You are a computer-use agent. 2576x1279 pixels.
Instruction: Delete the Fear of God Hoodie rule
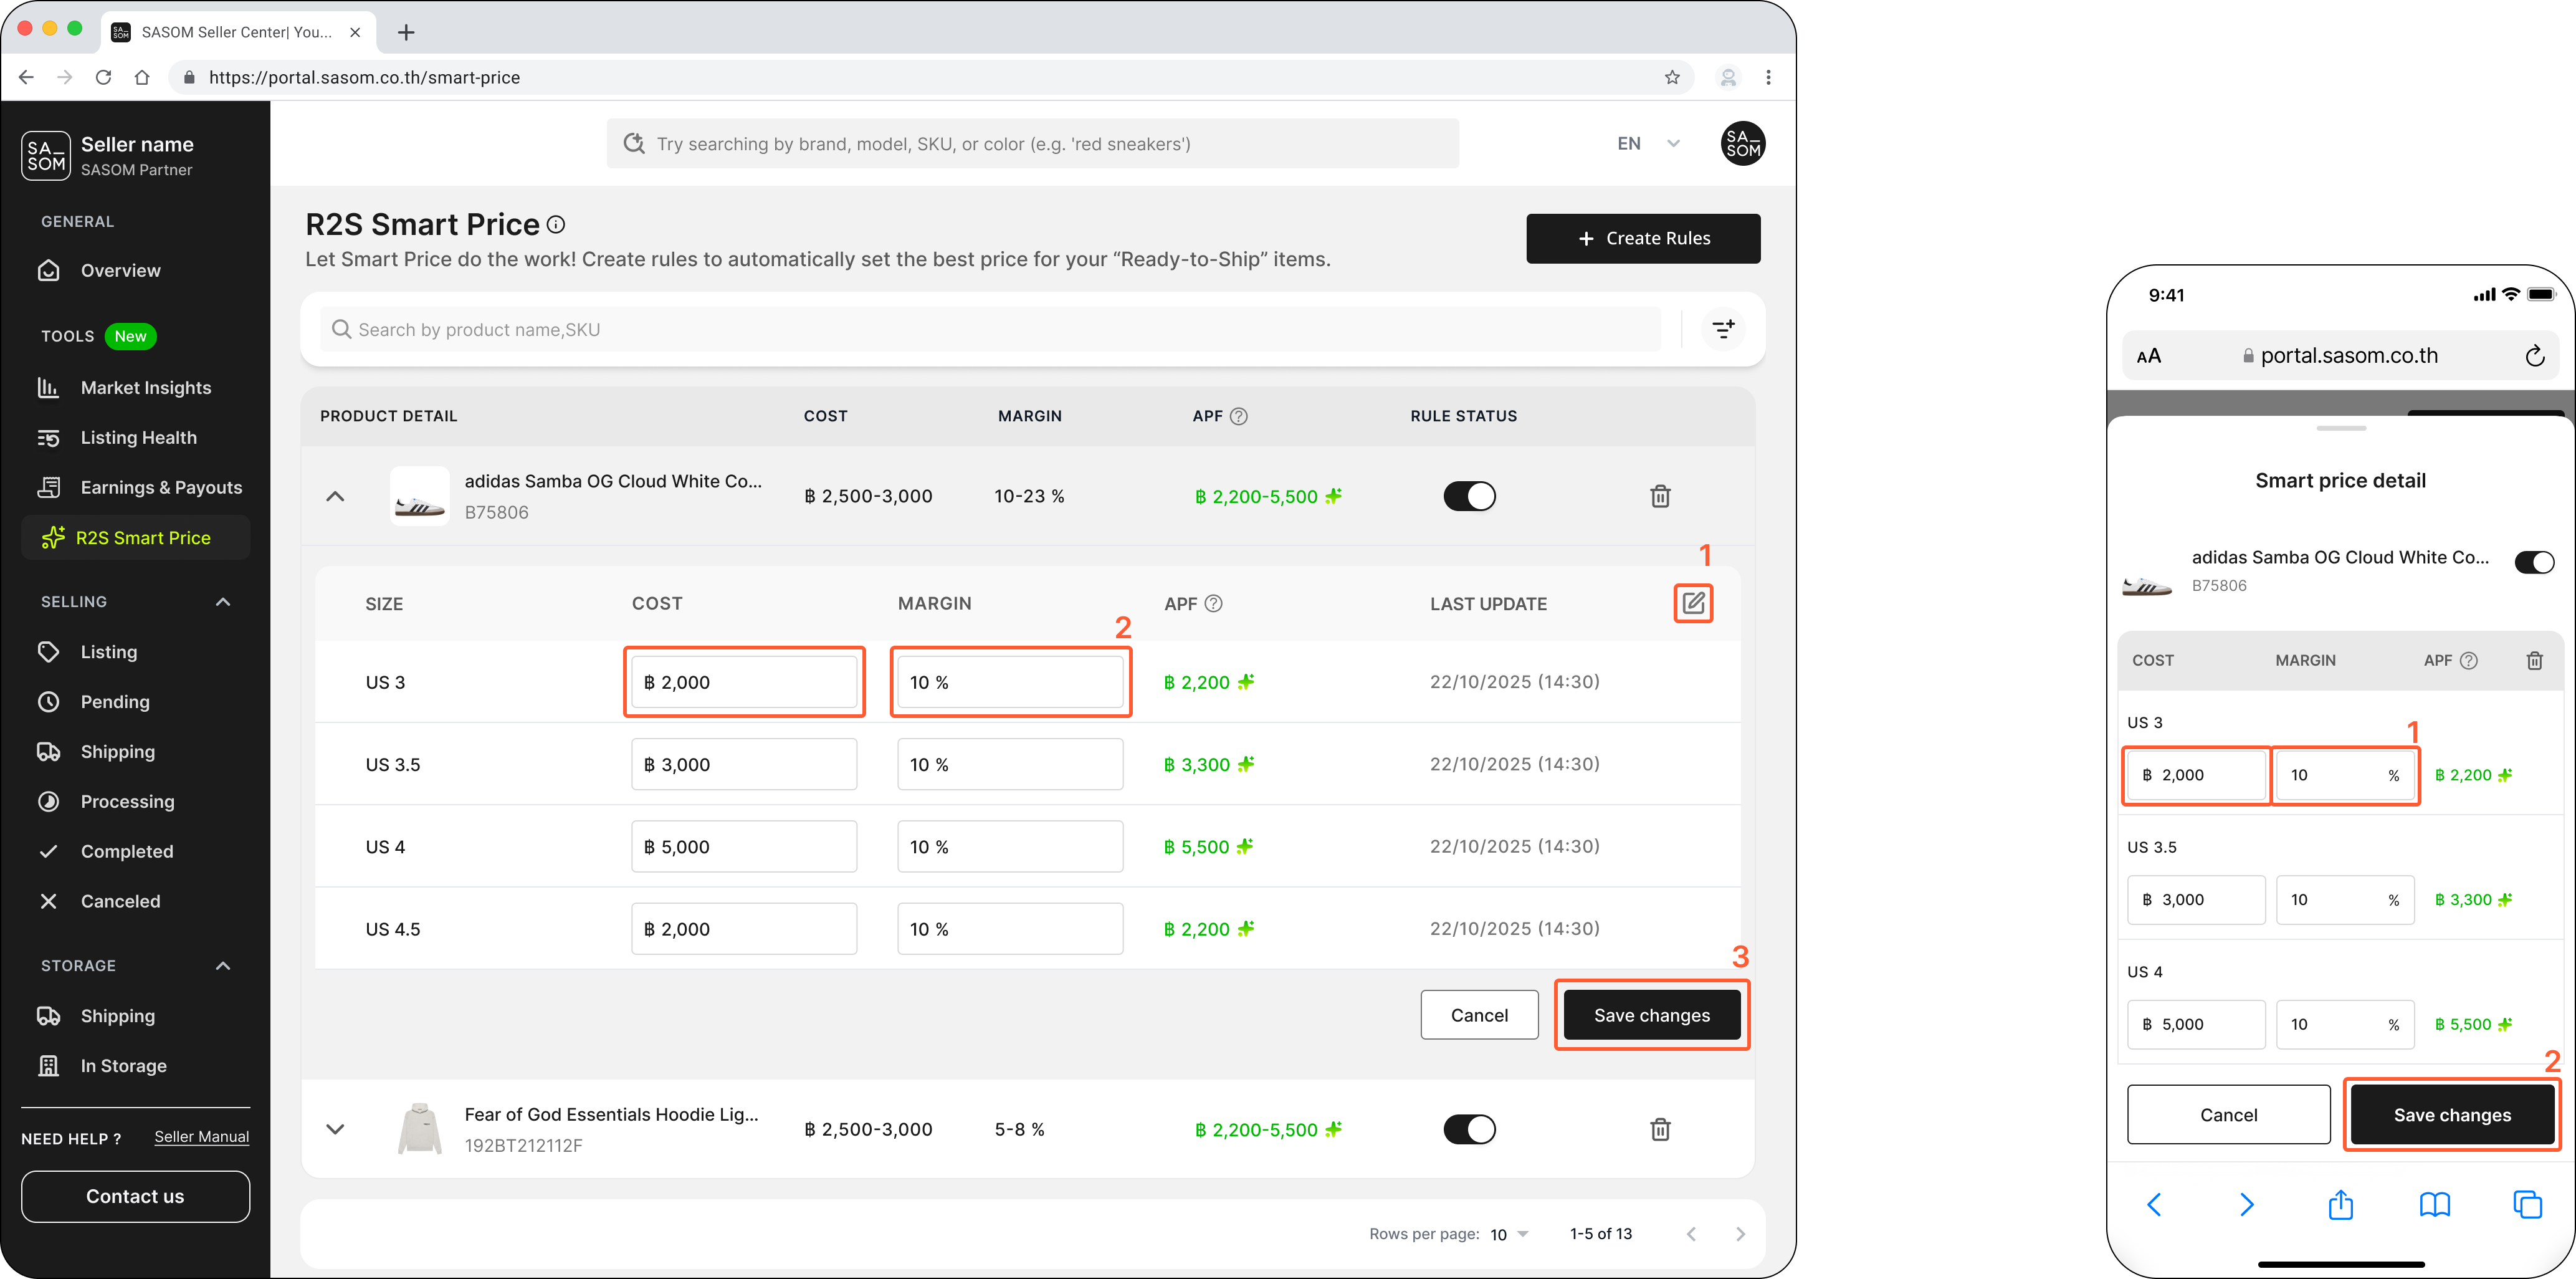[x=1659, y=1129]
